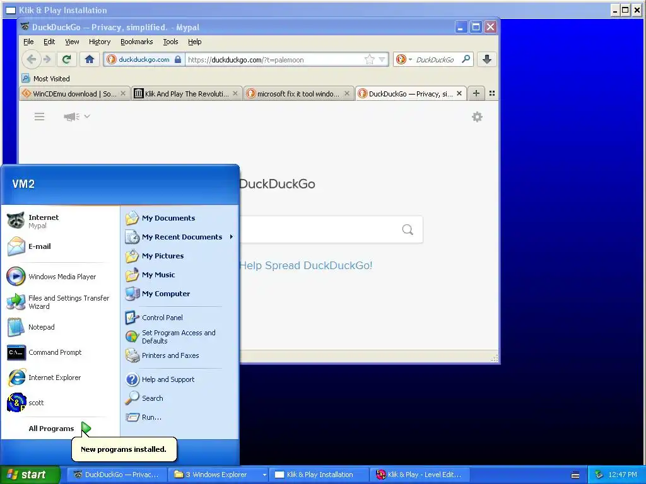Click the system tray clock
The image size is (646, 484).
623,475
